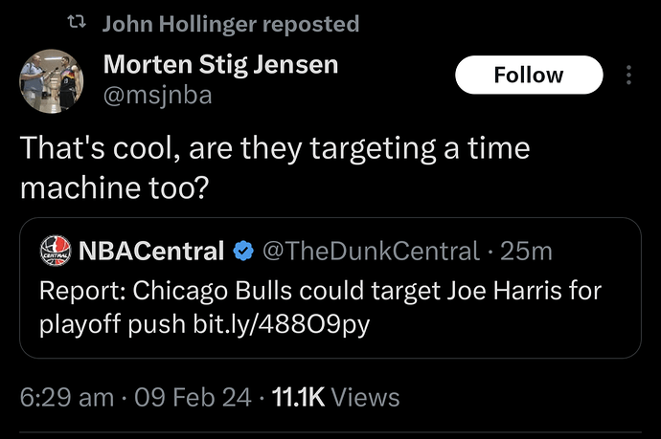Click the Follow button
Screen dimensions: 661x439
point(529,75)
